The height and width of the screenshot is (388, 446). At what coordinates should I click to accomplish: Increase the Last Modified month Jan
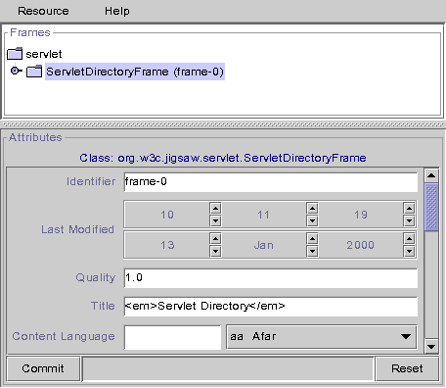click(x=312, y=239)
